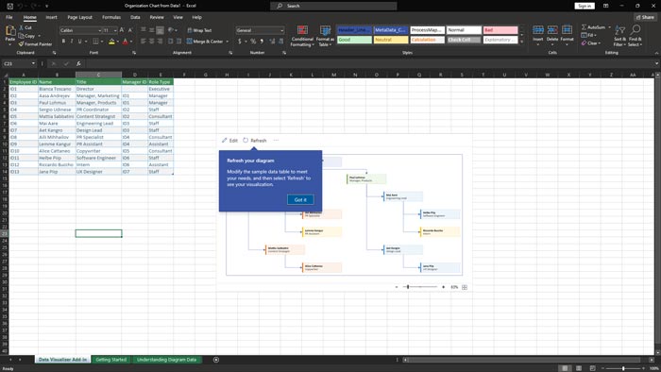The image size is (661, 372).
Task: Toggle Italic formatting
Action: click(72, 42)
